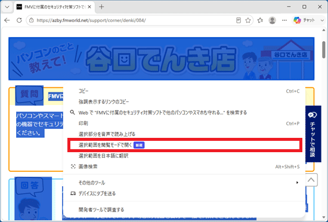The height and width of the screenshot is (222, 328).
Task: Open the tab search chevron
Action: pyautogui.click(x=7, y=7)
